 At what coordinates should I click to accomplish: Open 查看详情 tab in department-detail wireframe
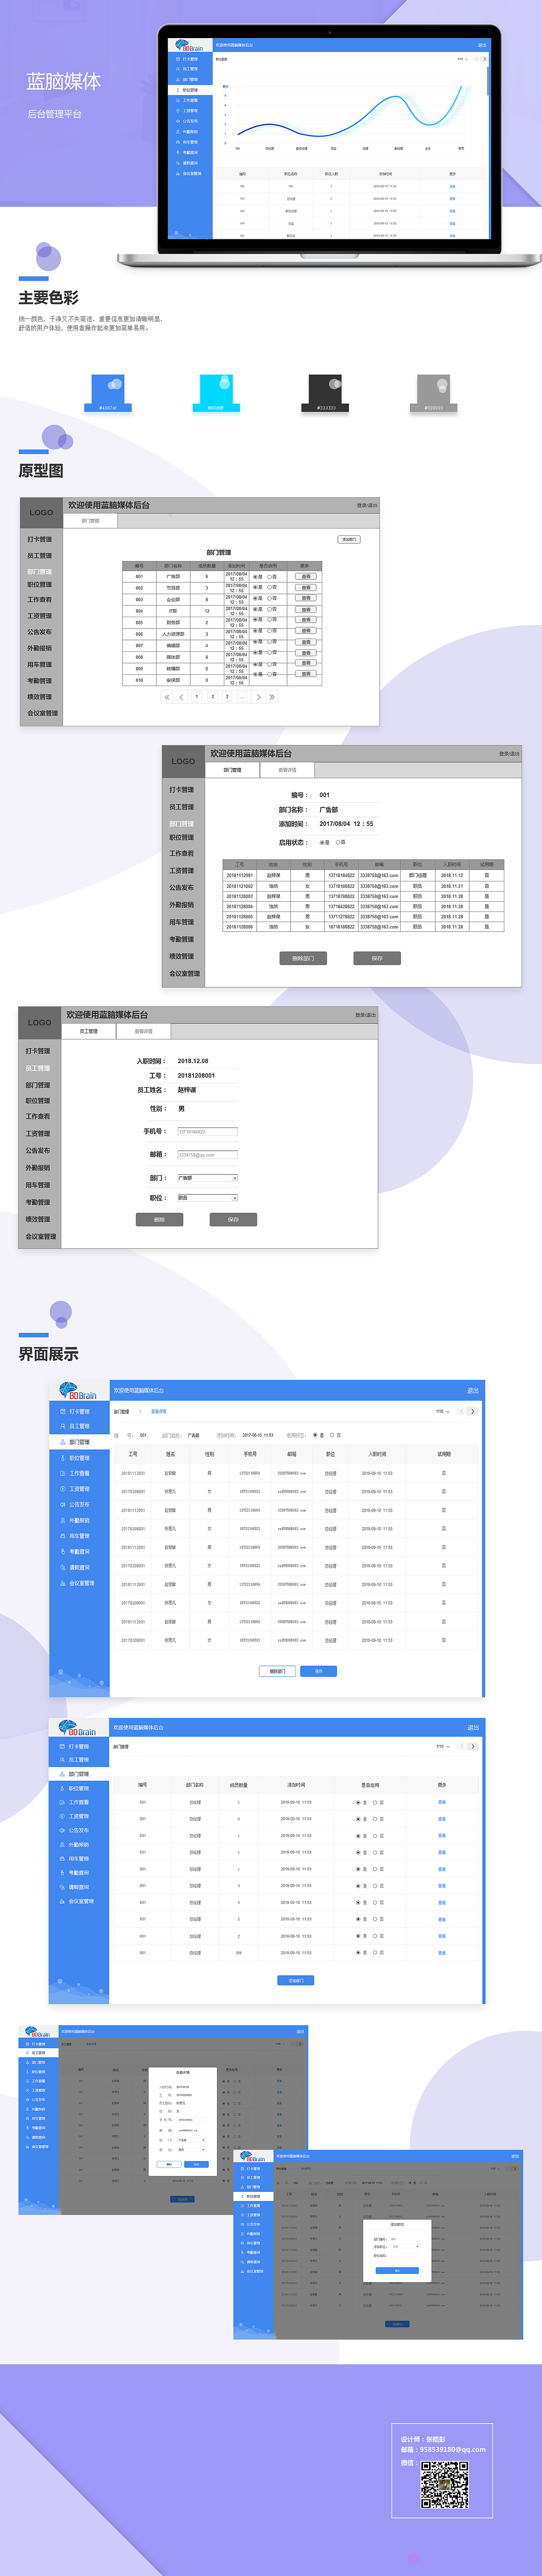287,770
